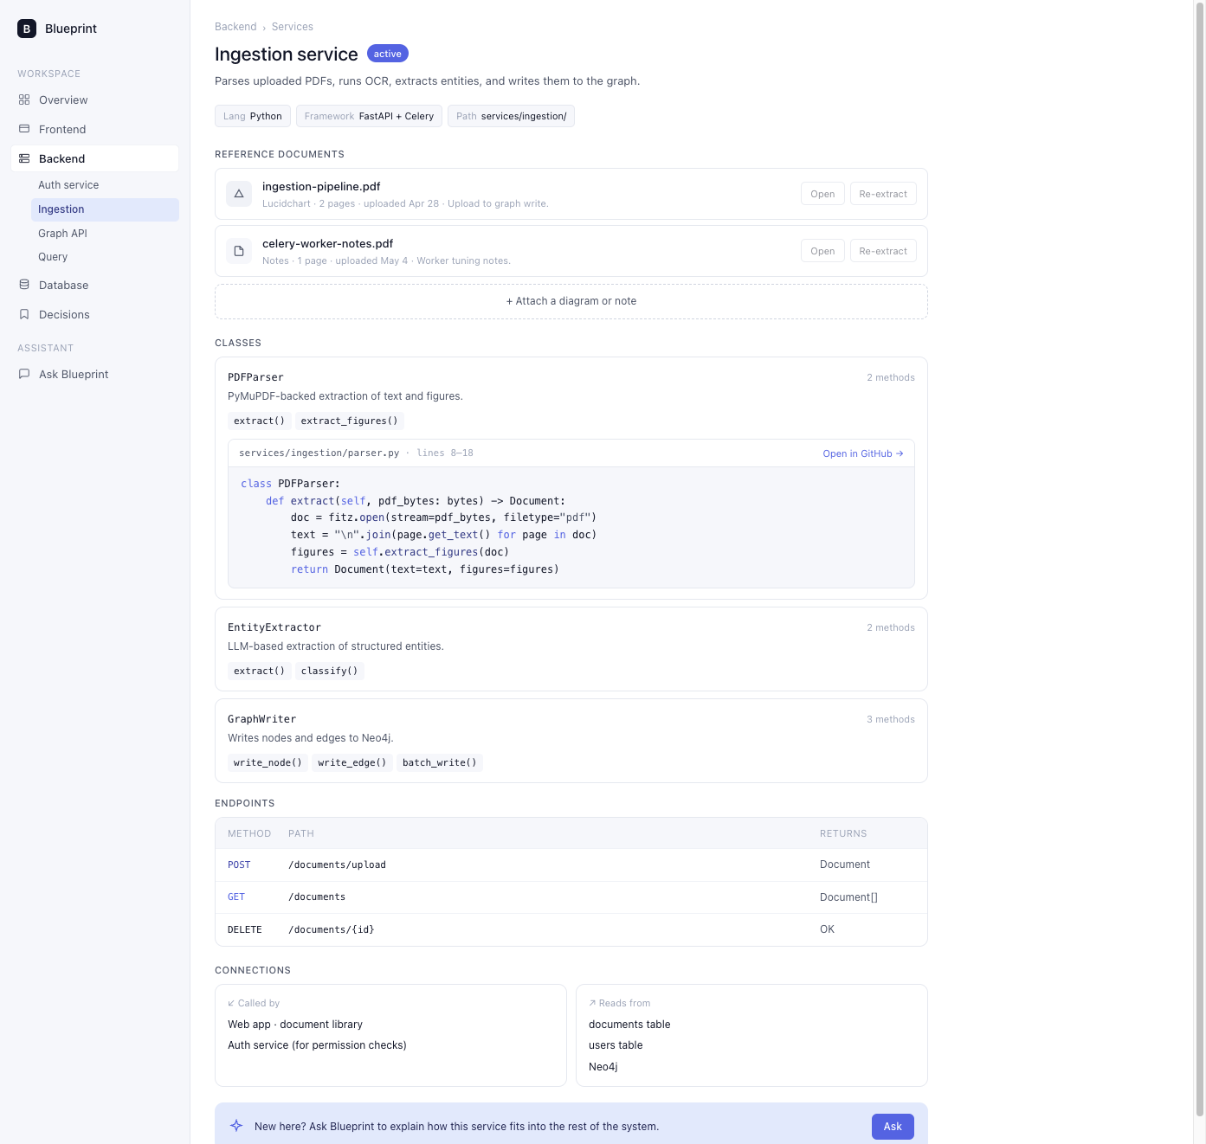
Task: Click Attach a diagram or note
Action: point(571,301)
